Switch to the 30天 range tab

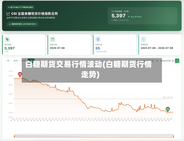(x=15, y=61)
